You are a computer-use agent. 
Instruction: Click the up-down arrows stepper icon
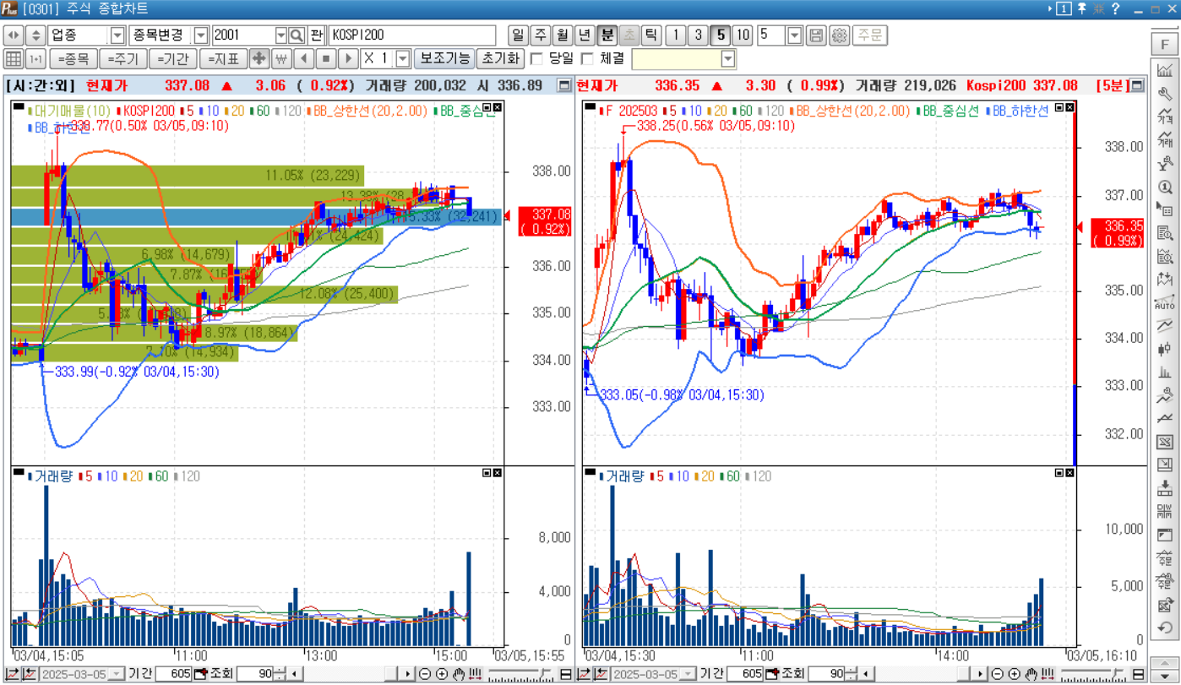[x=35, y=35]
